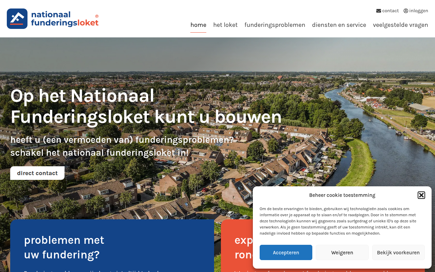Click the user icon beside inloggen
Image resolution: width=435 pixels, height=272 pixels.
pyautogui.click(x=406, y=11)
